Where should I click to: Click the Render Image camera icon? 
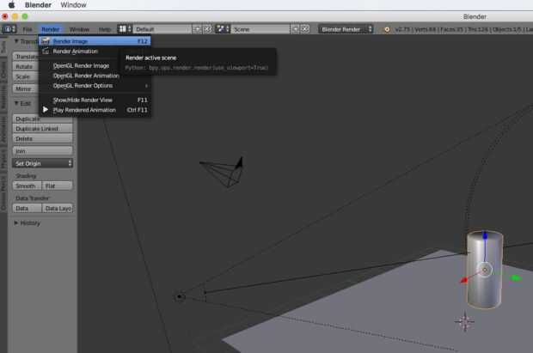click(46, 41)
